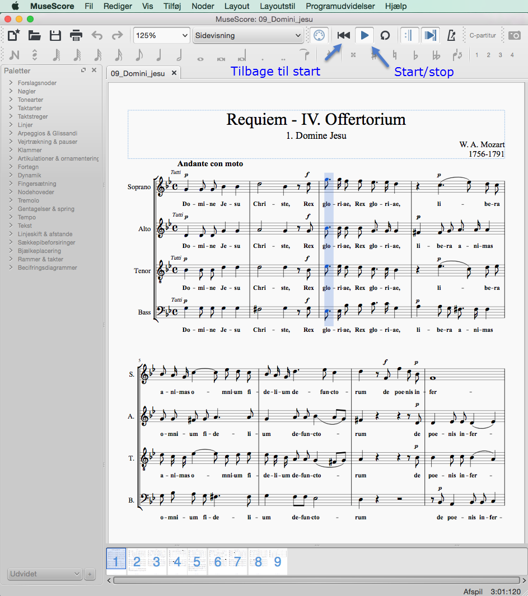The image size is (528, 596).
Task: Select voice 2
Action: [x=488, y=55]
